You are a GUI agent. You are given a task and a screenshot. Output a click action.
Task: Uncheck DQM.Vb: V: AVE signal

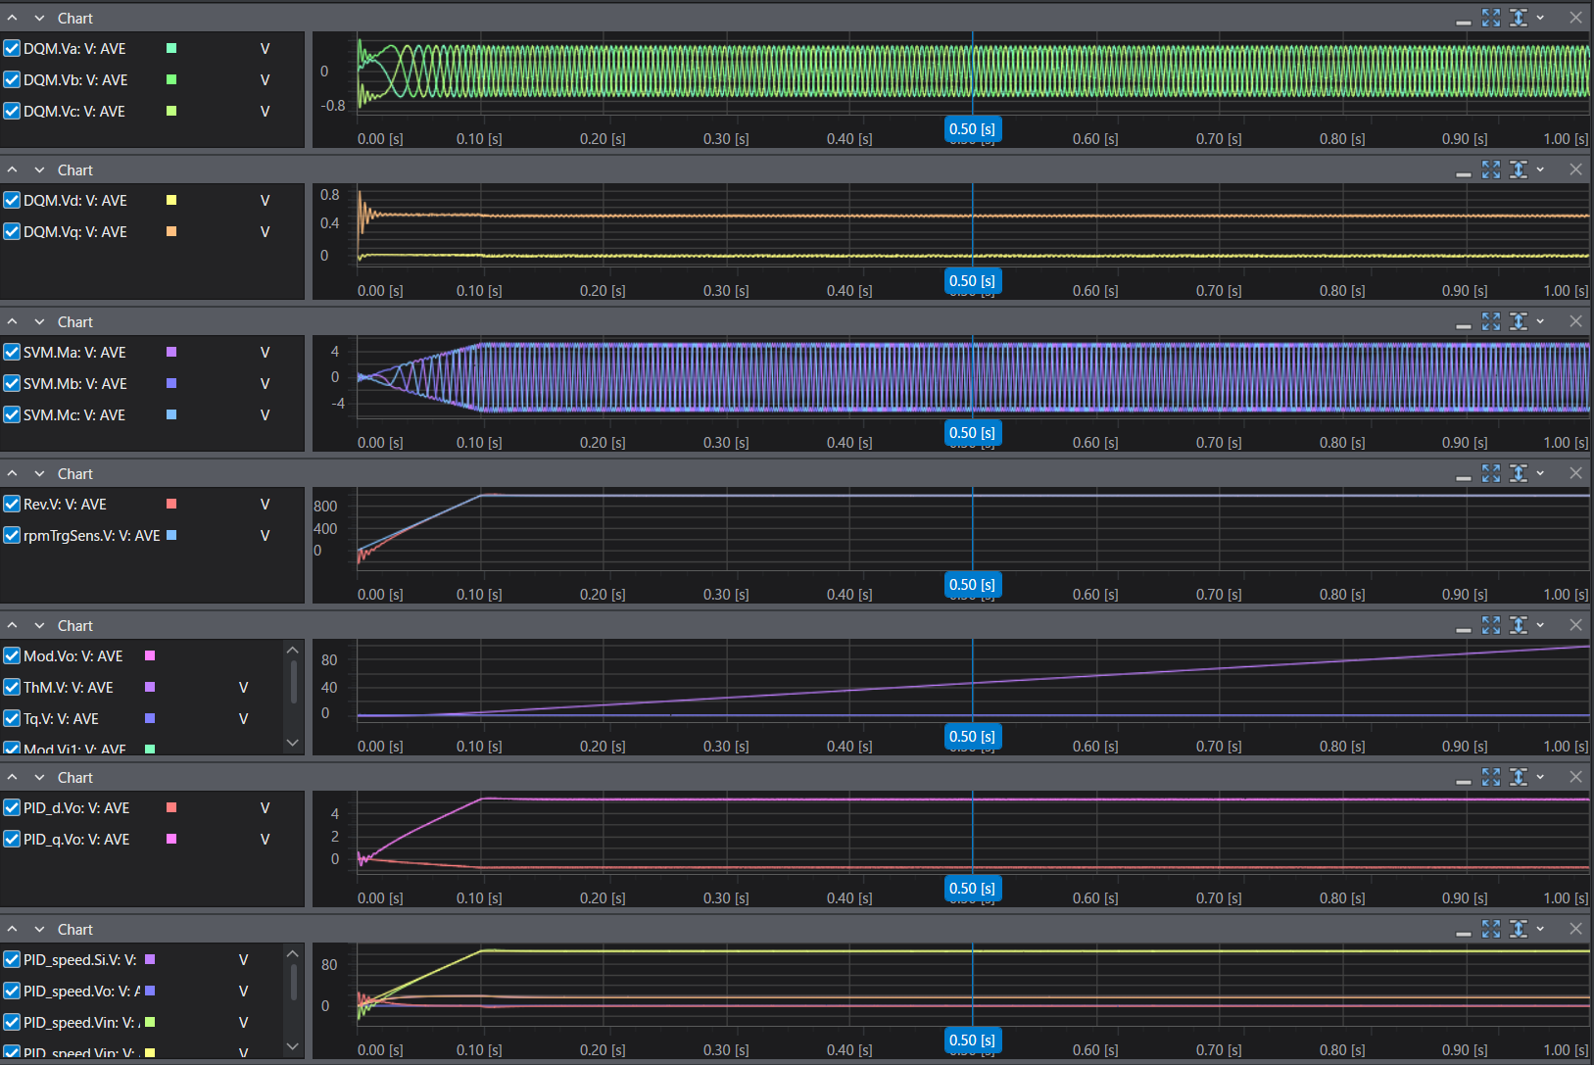pos(12,79)
